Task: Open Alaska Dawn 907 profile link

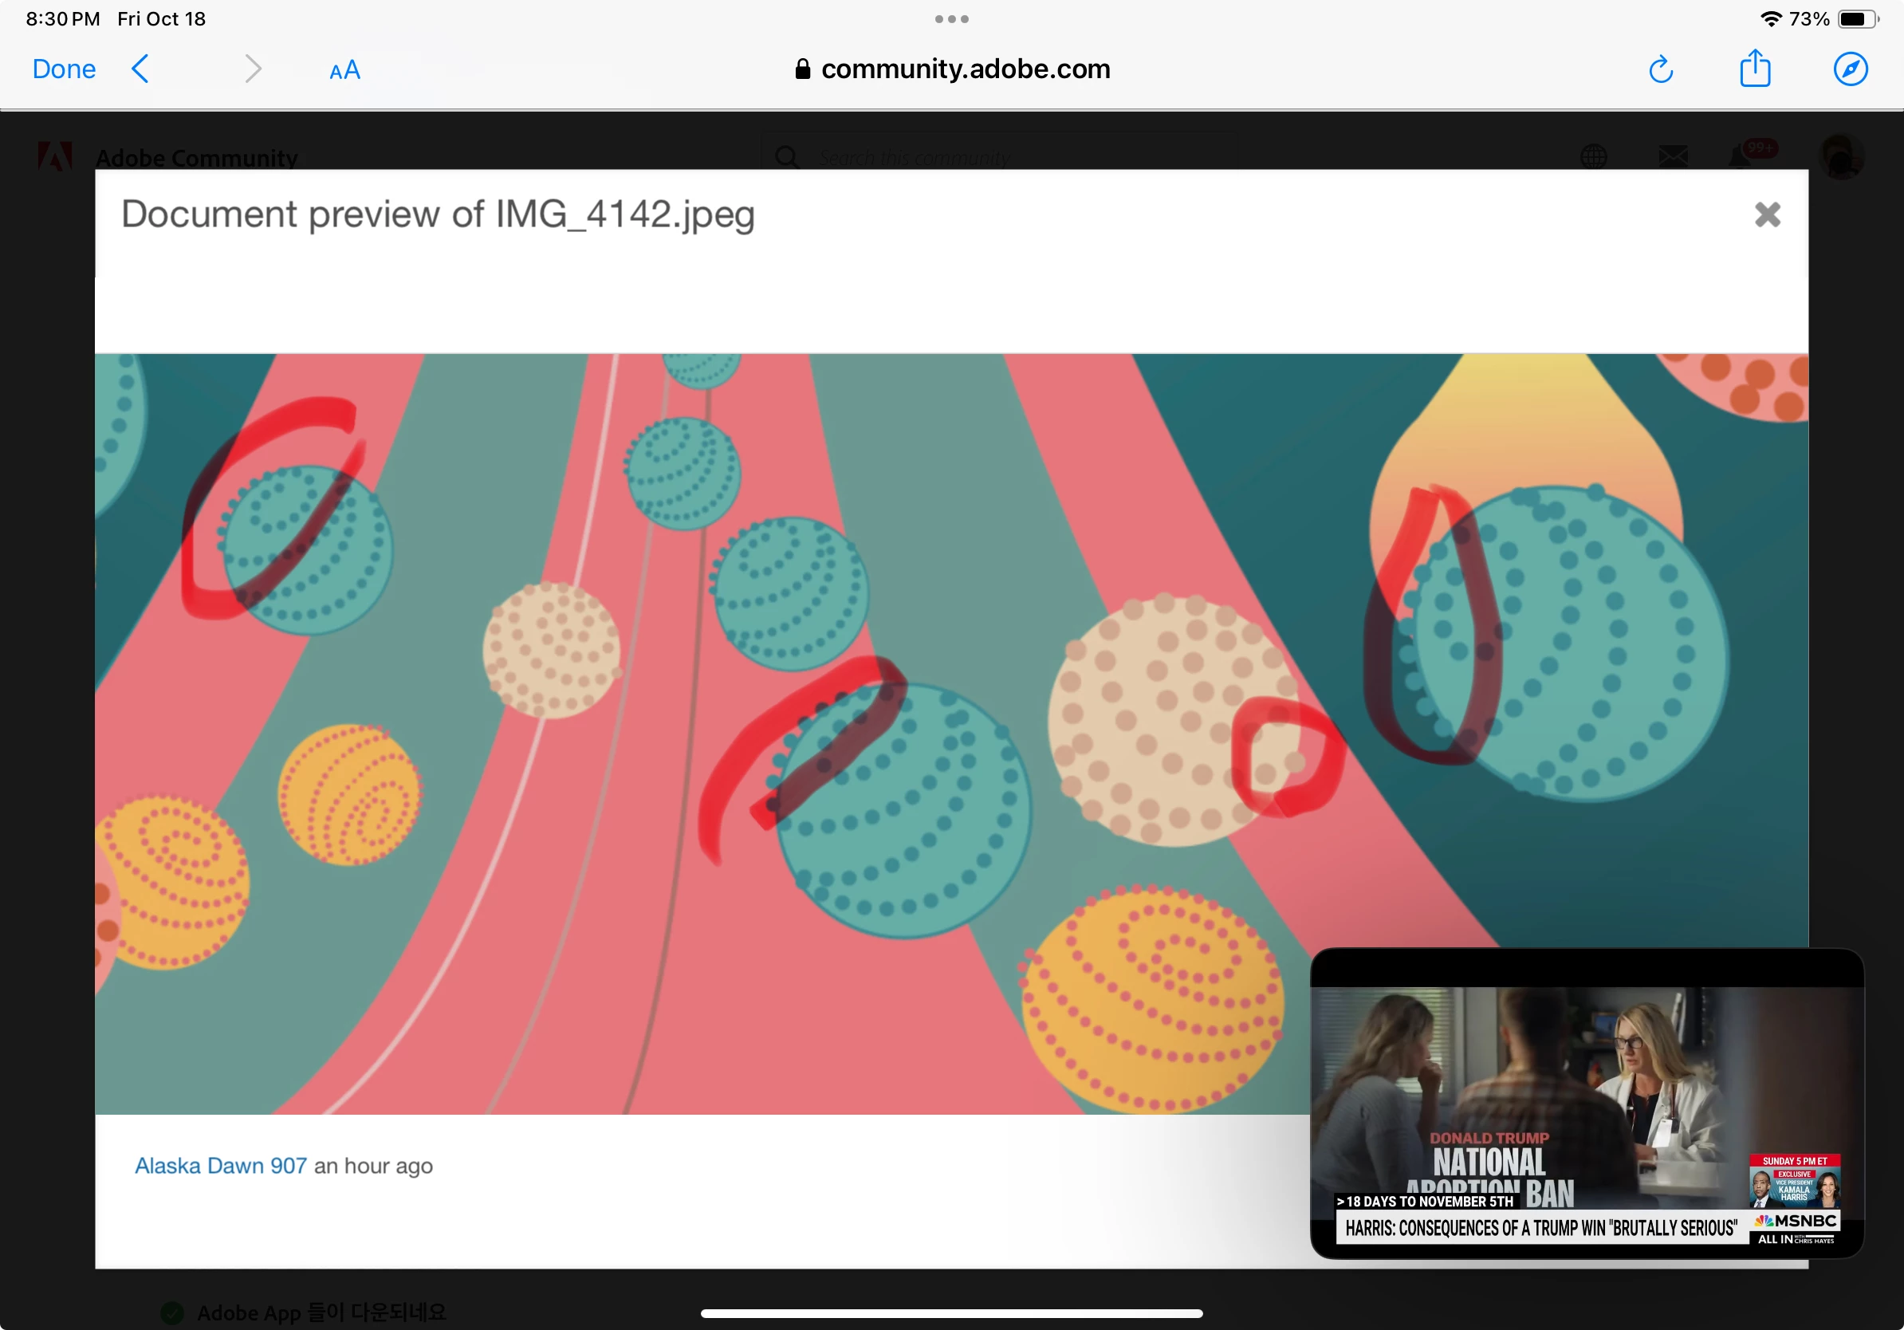Action: click(221, 1166)
